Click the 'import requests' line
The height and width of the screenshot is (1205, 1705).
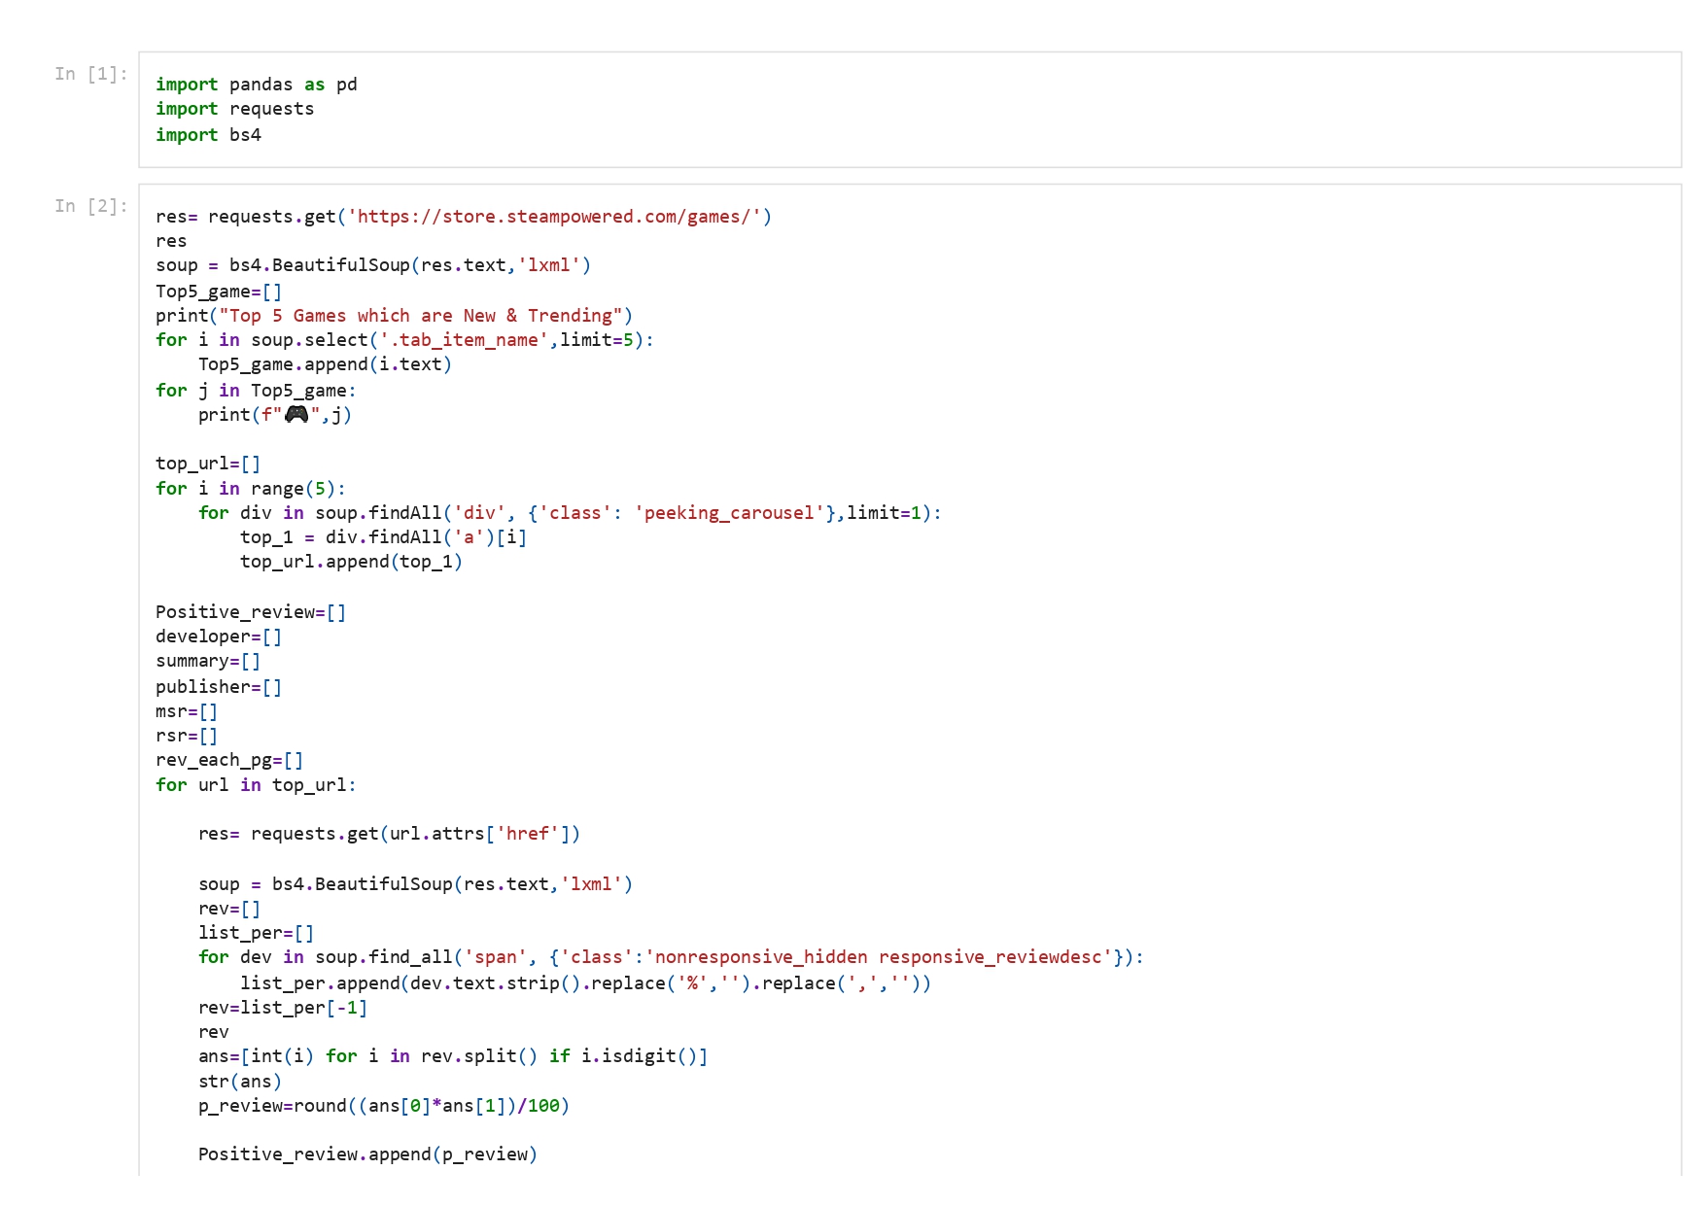pos(235,109)
